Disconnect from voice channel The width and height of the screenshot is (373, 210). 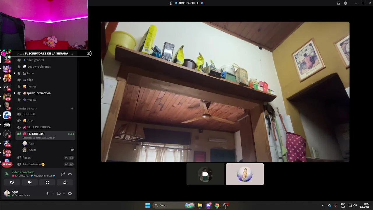(x=70, y=174)
